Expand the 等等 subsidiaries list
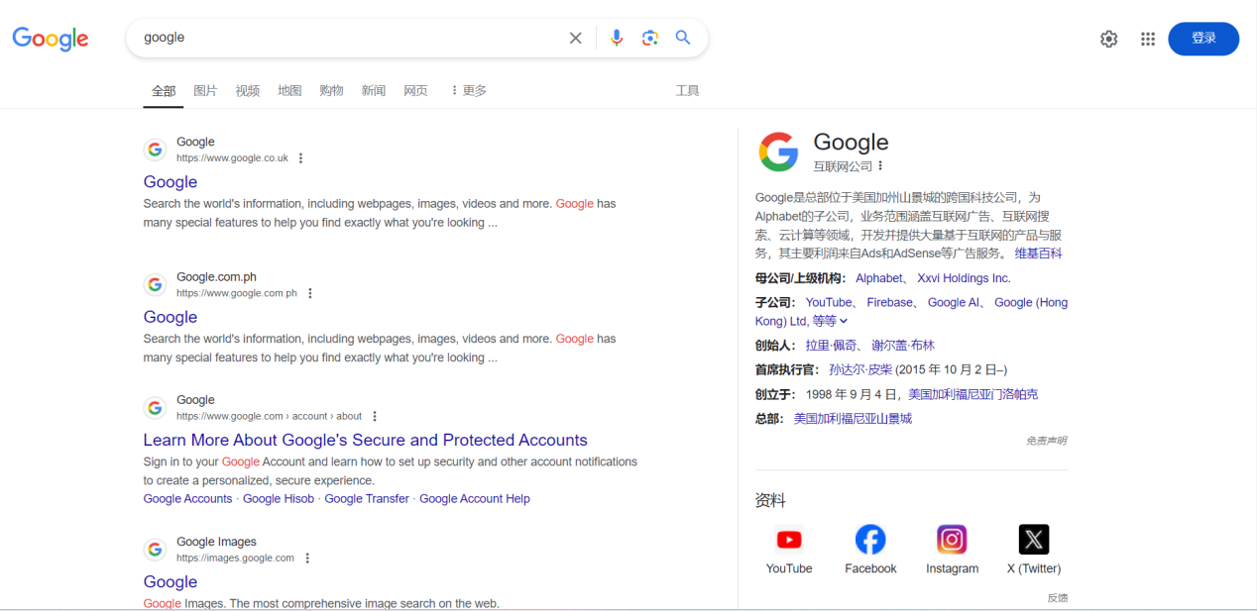 coord(831,321)
